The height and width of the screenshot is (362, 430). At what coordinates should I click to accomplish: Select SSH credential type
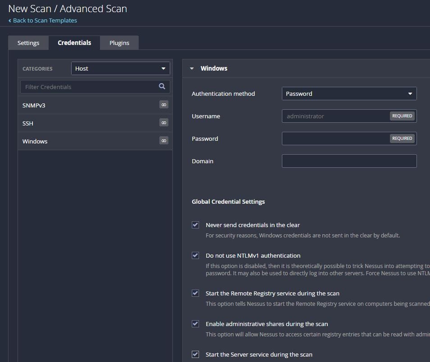(95, 123)
